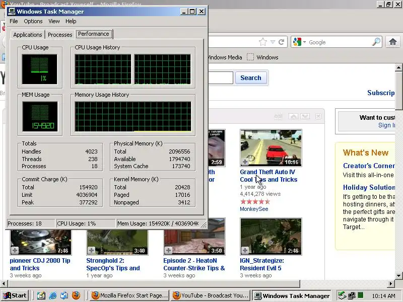Close the YouTube module with X

point(318,116)
